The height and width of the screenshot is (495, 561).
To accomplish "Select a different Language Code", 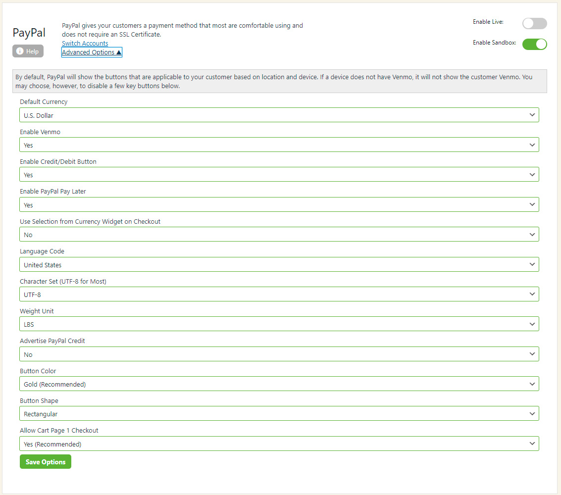I will coord(279,265).
